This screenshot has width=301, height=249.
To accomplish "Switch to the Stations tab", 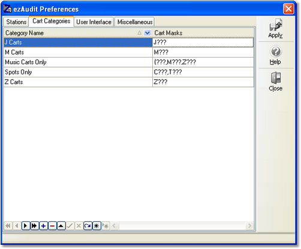I will (16, 22).
